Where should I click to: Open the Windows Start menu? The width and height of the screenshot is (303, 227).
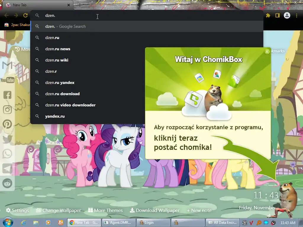point(7,222)
